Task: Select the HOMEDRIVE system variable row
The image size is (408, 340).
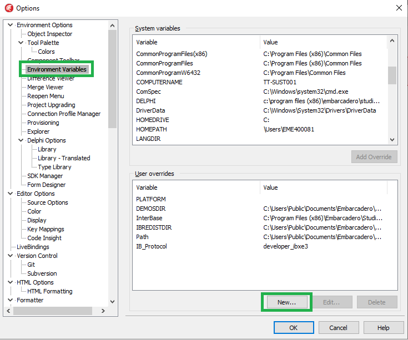Action: pyautogui.click(x=260, y=120)
